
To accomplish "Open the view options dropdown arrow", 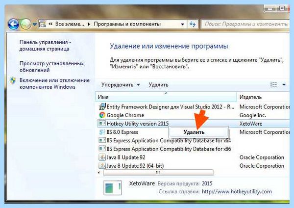I will (284, 85).
